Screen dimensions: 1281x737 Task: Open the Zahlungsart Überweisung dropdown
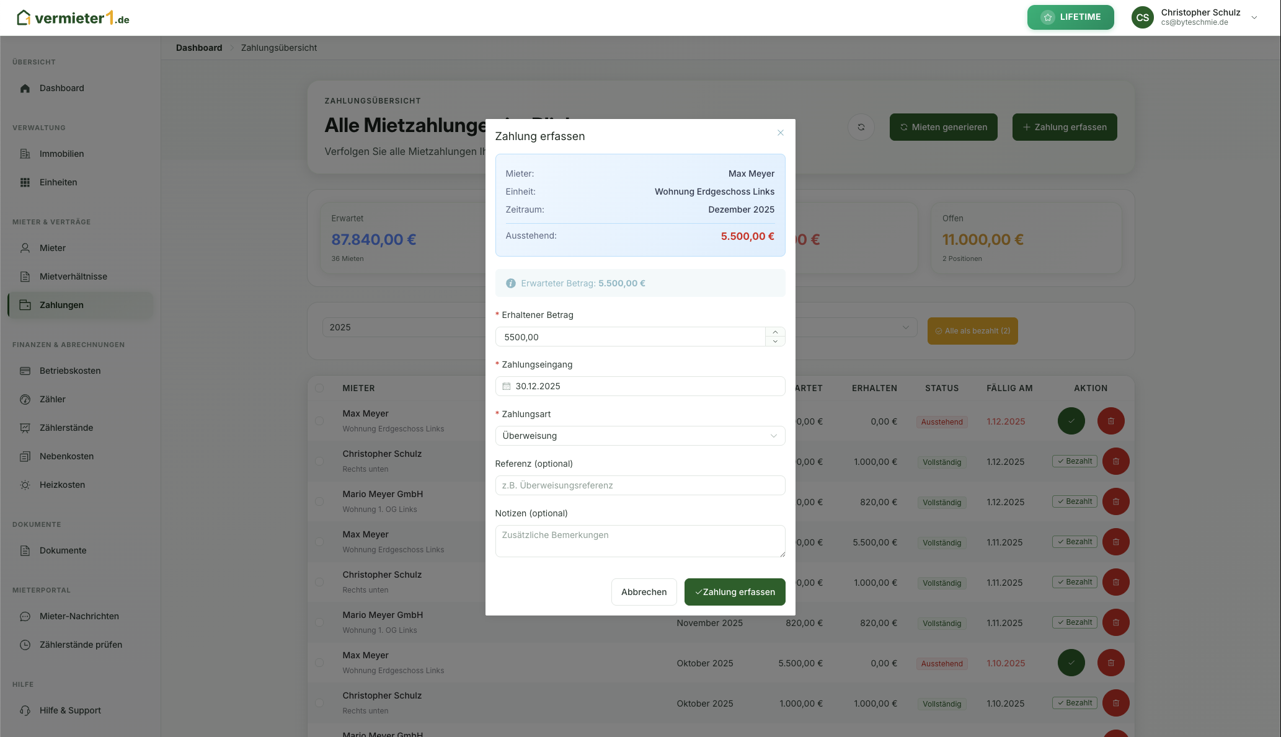point(640,436)
